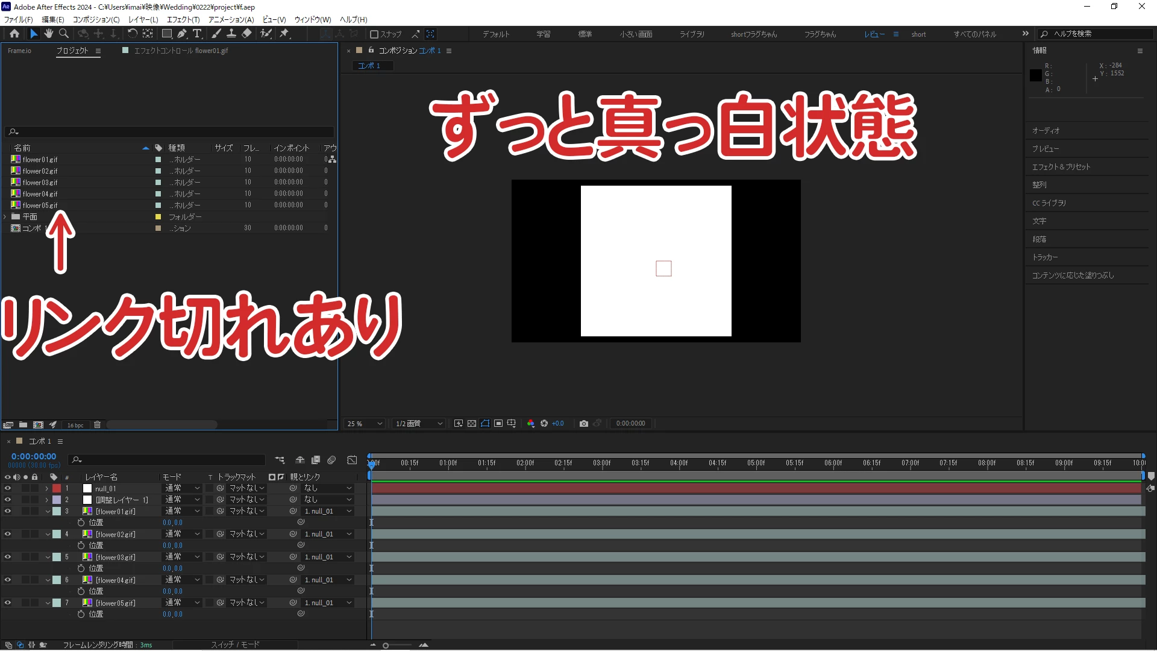Click the delete trash icon in Project panel
Viewport: 1157px width, 651px height.
[x=97, y=425]
